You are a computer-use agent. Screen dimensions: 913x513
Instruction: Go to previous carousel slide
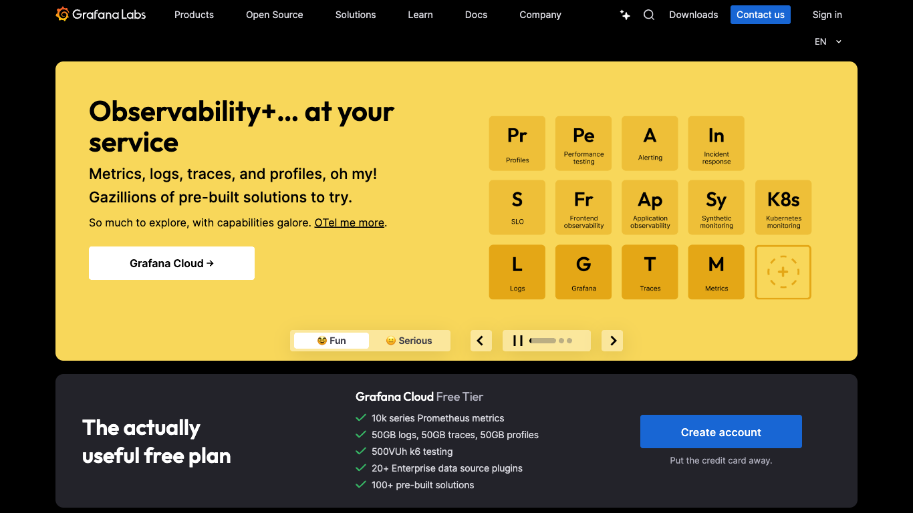(x=481, y=341)
